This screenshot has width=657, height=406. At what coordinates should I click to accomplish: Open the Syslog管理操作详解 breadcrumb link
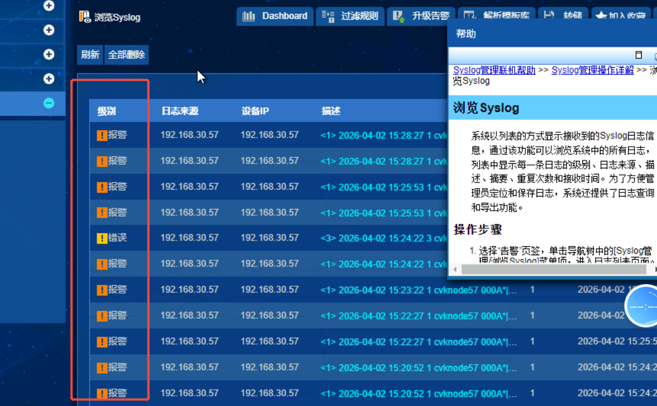click(x=592, y=70)
